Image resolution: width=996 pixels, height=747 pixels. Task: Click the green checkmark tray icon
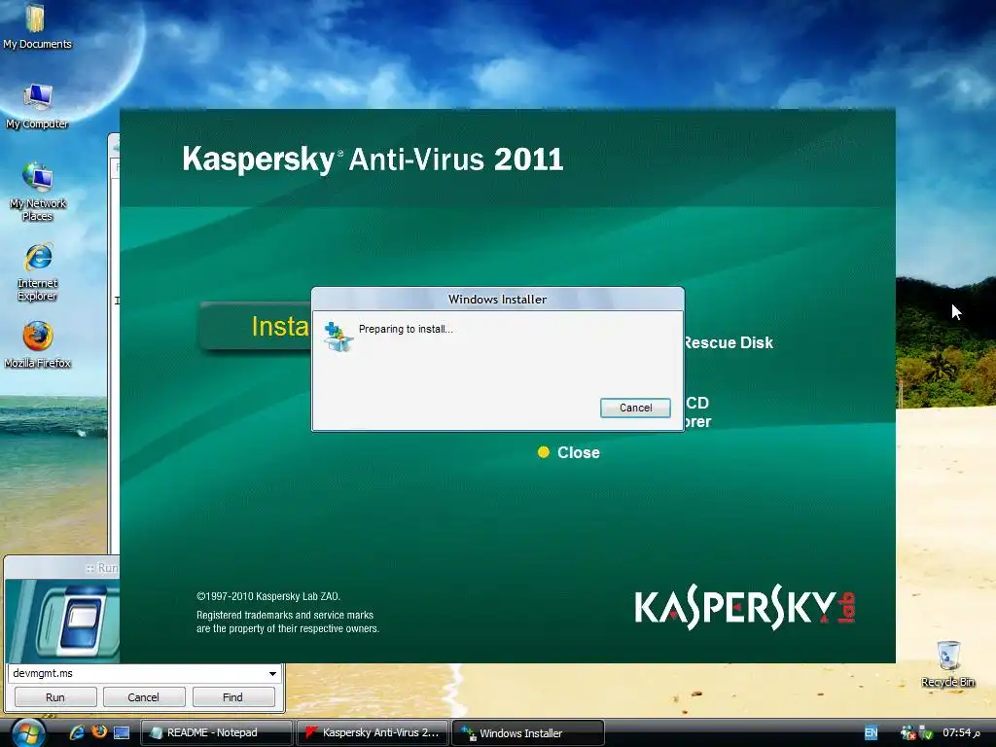926,733
